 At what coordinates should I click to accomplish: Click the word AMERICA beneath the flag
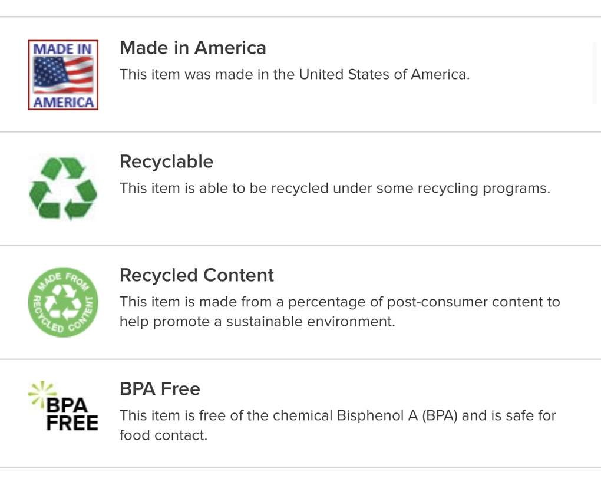tap(63, 103)
